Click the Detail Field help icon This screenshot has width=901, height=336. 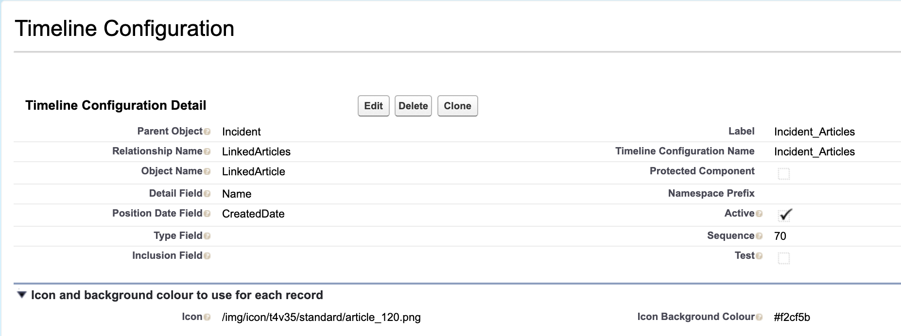tap(208, 194)
